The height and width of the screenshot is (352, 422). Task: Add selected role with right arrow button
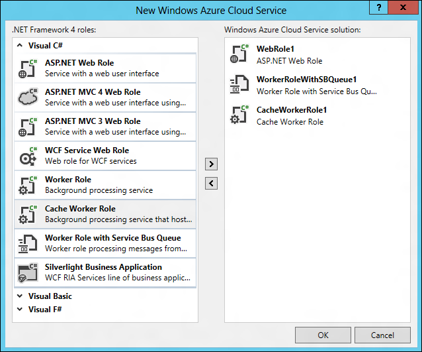point(212,164)
